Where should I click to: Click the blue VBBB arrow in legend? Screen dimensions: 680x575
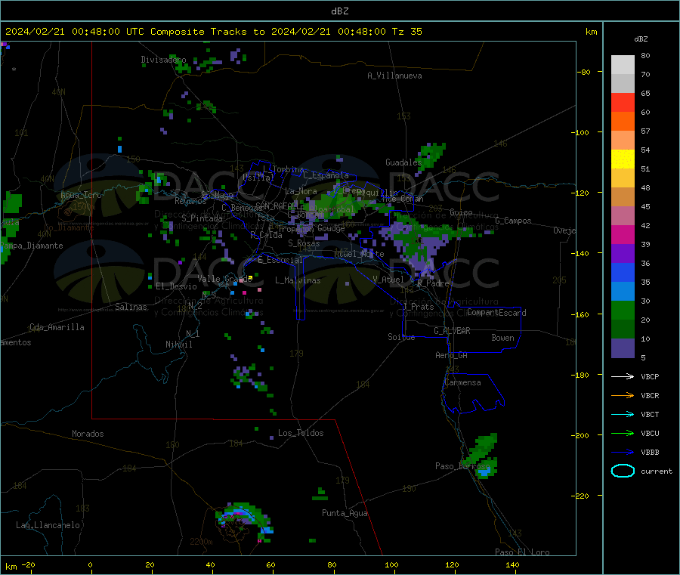click(x=623, y=452)
